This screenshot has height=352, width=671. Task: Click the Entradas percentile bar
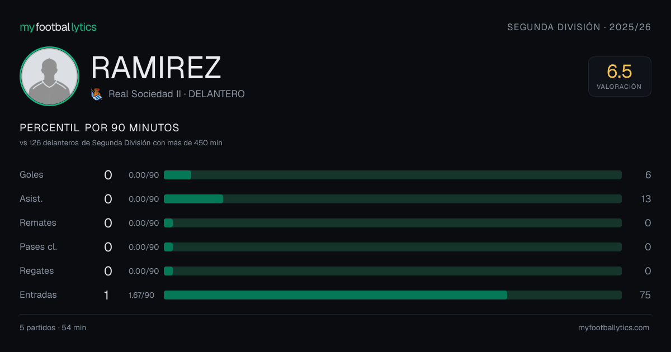[x=393, y=295]
